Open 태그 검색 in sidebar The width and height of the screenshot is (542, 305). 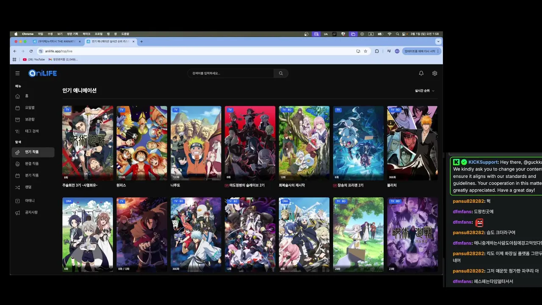pos(33,131)
